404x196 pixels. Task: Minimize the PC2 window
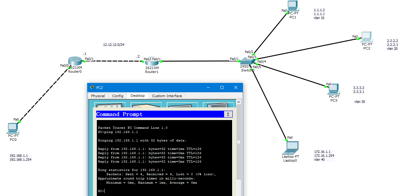[208, 87]
